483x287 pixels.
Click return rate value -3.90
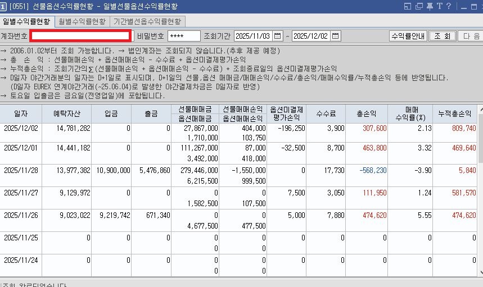click(423, 170)
